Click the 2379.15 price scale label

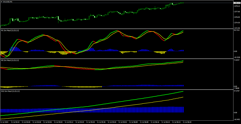pyautogui.click(x=237, y=6)
